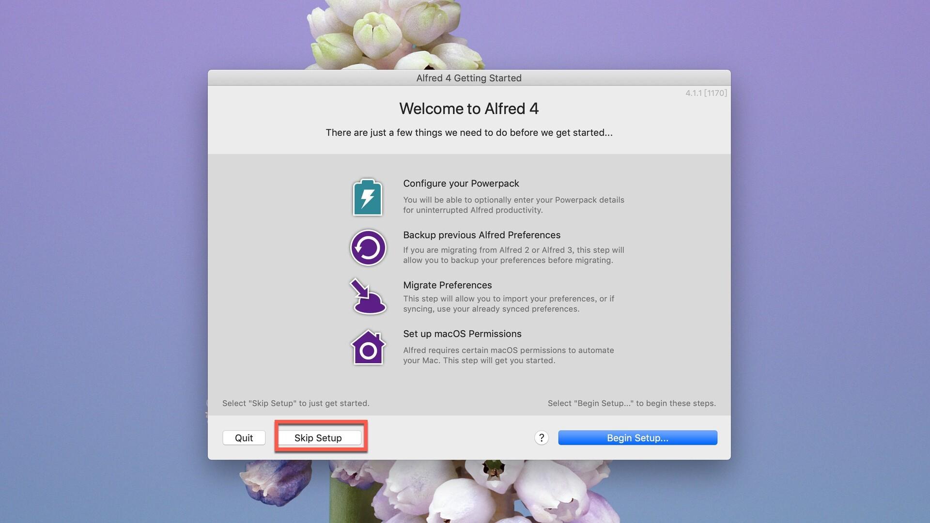Click the Welcome to Alfred 4 title
Image resolution: width=930 pixels, height=523 pixels.
click(468, 108)
